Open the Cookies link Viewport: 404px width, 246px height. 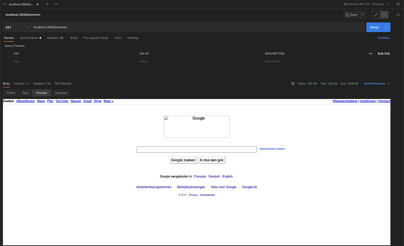point(384,38)
